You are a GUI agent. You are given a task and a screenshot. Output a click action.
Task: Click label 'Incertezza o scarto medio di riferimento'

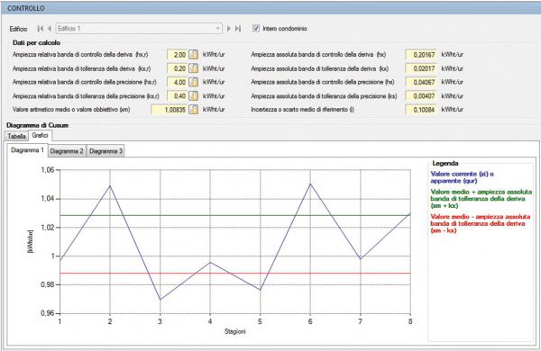click(x=303, y=110)
